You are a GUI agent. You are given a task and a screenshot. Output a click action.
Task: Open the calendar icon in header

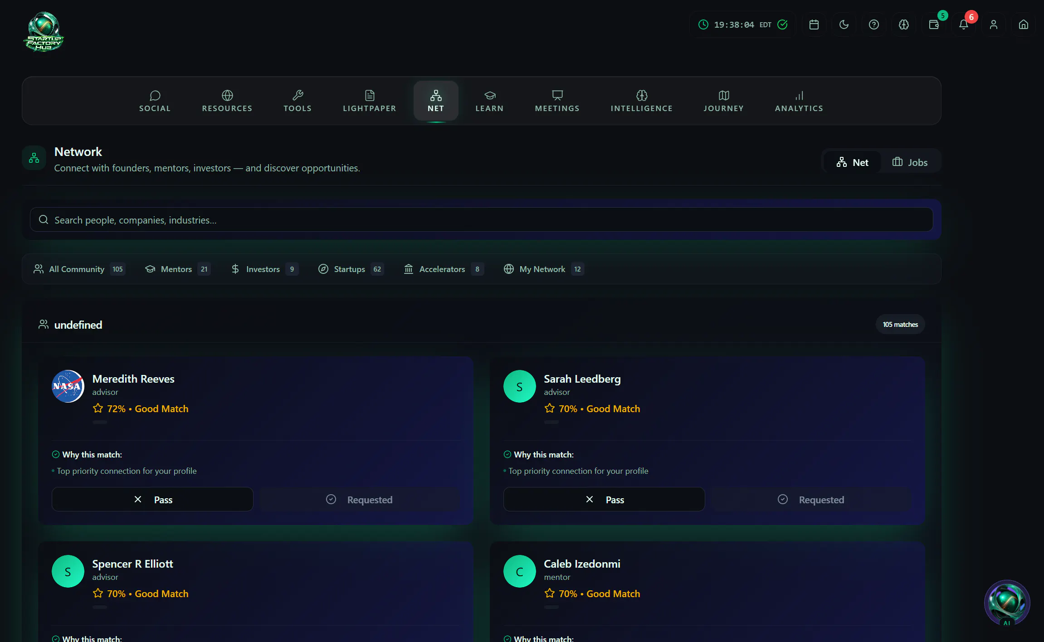[814, 24]
